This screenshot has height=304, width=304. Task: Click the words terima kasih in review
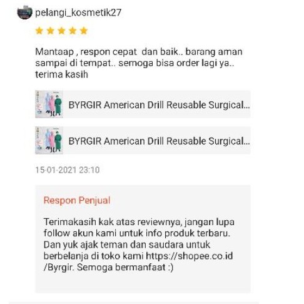(61, 74)
